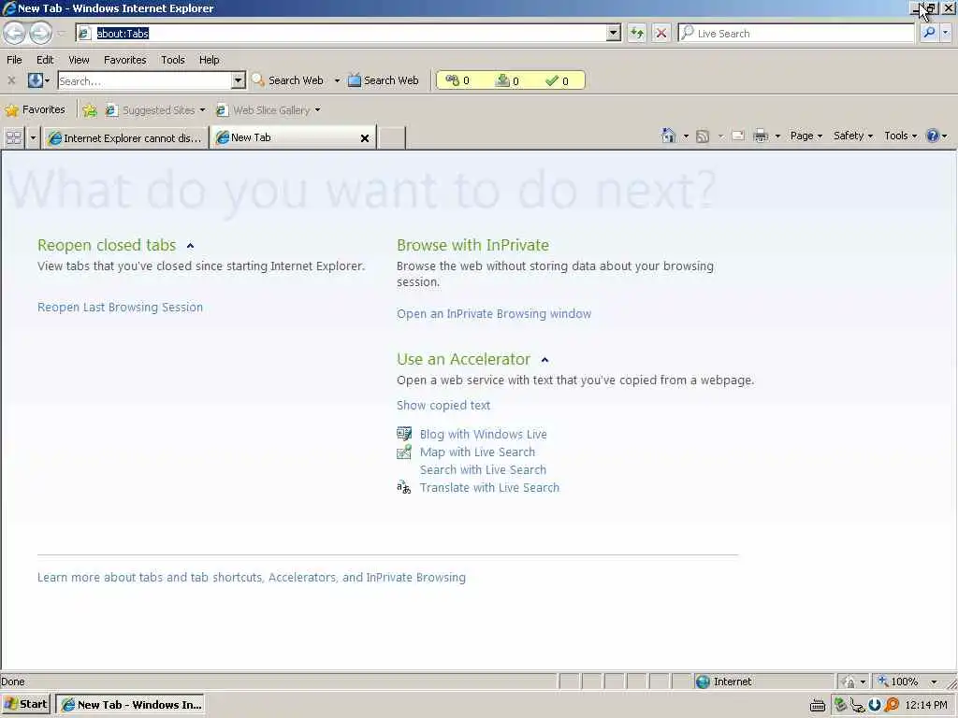Image resolution: width=958 pixels, height=718 pixels.
Task: Click into the Live Search box
Action: click(796, 33)
